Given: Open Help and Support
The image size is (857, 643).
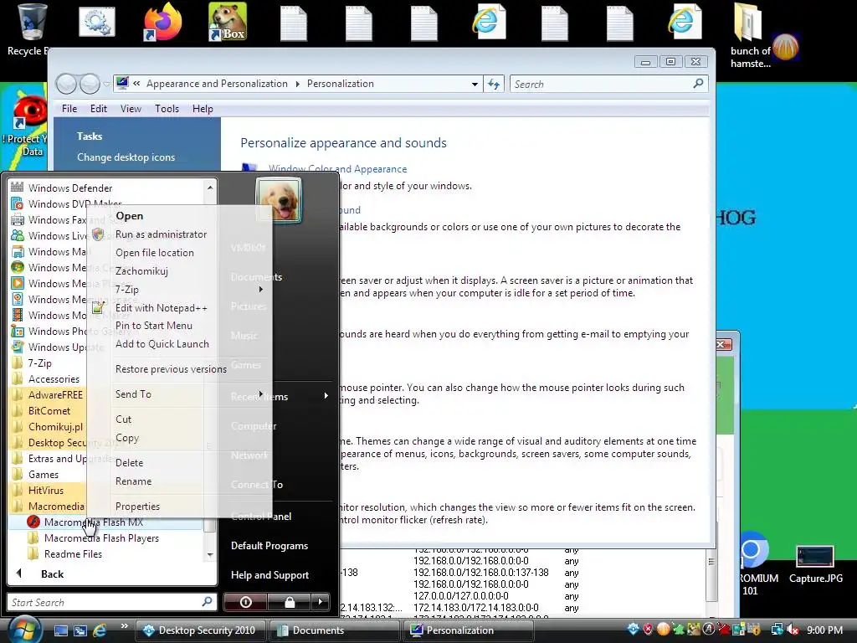Looking at the screenshot, I should click(270, 574).
